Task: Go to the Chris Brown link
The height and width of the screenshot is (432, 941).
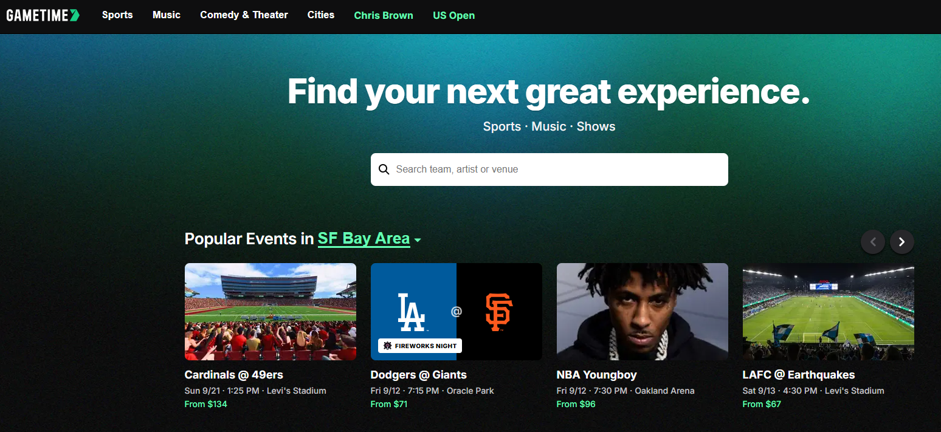Action: tap(384, 16)
